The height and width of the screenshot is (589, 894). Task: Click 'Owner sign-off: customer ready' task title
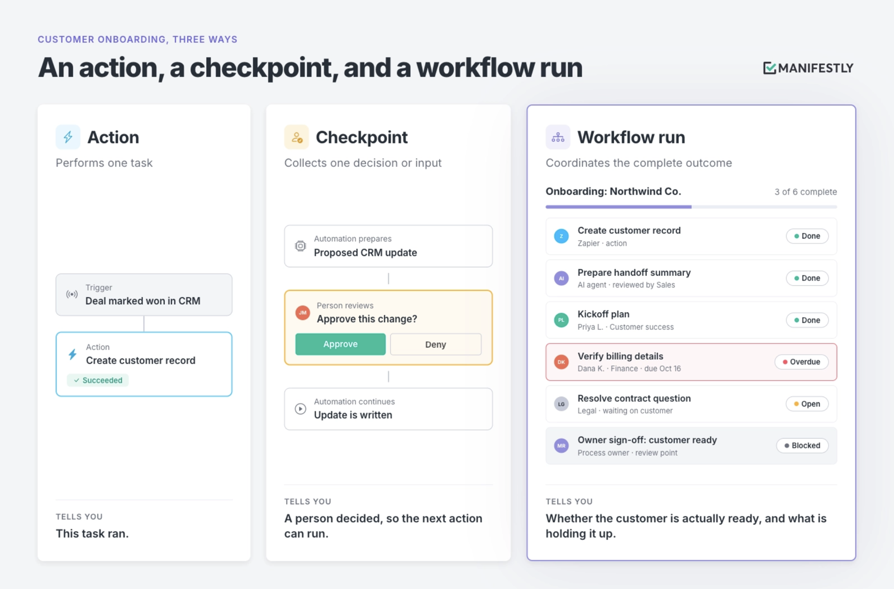tap(647, 440)
